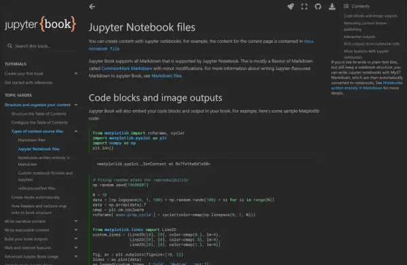The image size is (407, 265).
Task: Open 'Build your book outputs' guide
Action: point(26,239)
